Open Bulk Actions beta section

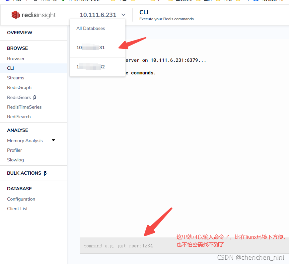(27, 173)
